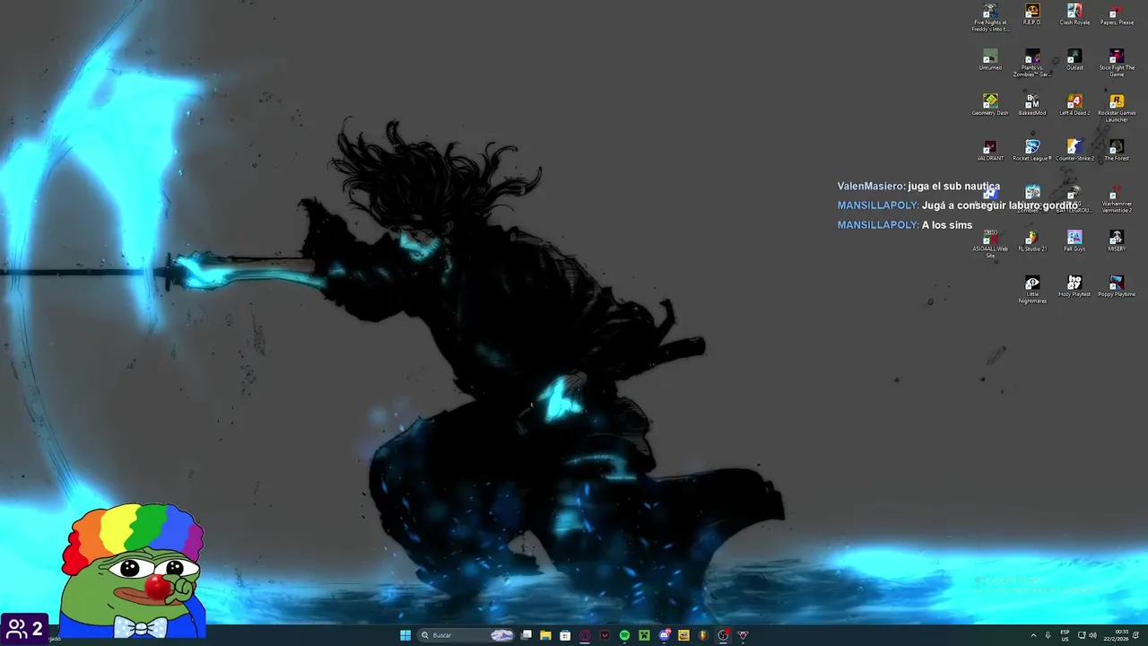Open FL Studio from the taskbar
This screenshot has width=1148, height=646.
click(703, 635)
